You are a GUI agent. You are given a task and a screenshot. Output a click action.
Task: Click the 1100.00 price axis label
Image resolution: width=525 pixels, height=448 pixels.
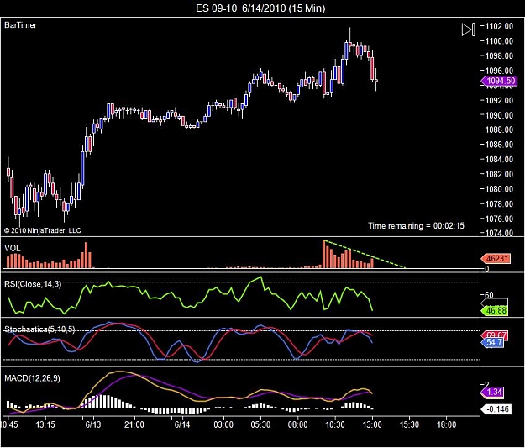pos(499,41)
